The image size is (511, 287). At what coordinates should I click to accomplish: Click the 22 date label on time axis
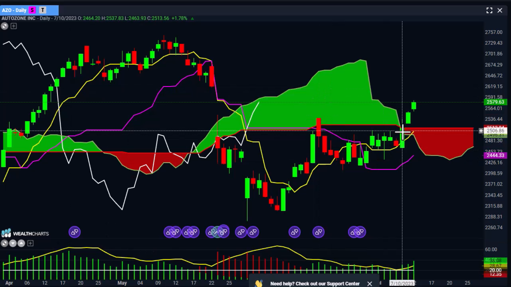click(x=211, y=283)
